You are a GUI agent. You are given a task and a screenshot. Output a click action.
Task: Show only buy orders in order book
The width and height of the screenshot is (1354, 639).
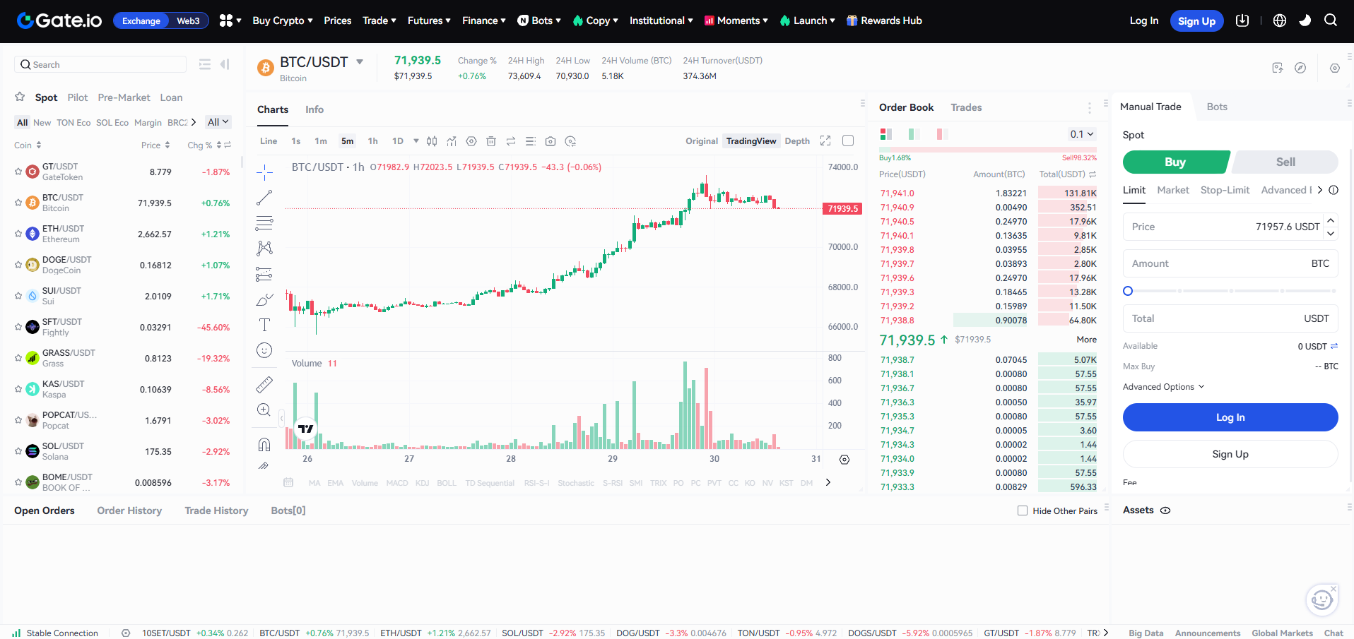912,134
